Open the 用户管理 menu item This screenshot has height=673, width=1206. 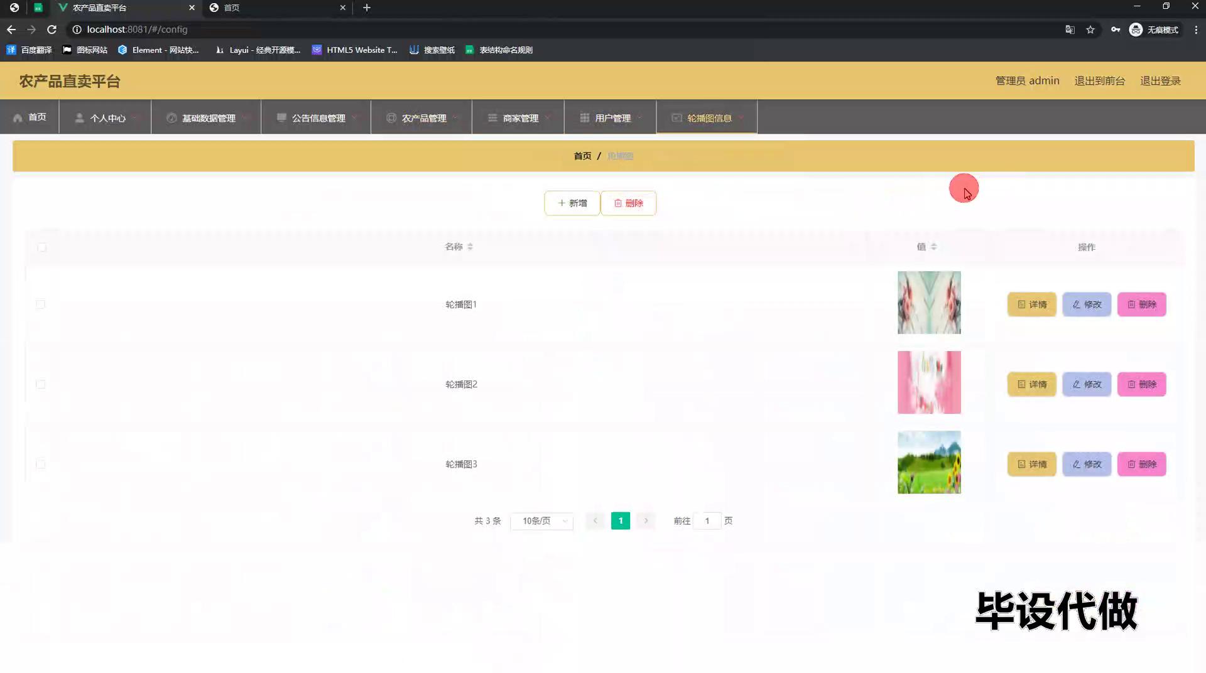click(x=612, y=118)
